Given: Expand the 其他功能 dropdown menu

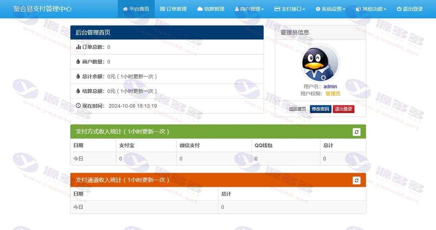Looking at the screenshot, I should [371, 9].
